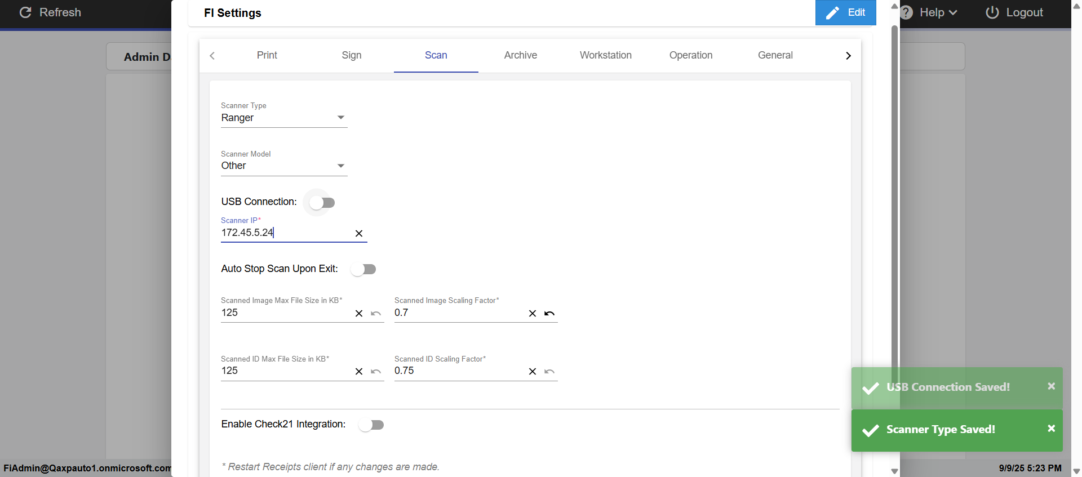This screenshot has height=477, width=1082.
Task: Clear the Scanner IP field
Action: [358, 233]
